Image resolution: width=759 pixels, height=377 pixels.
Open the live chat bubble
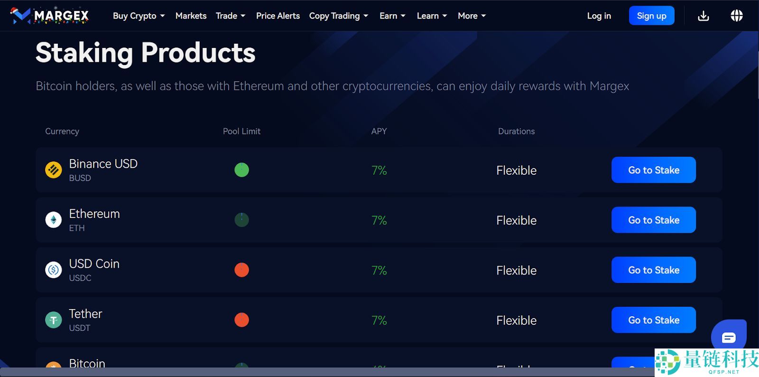pos(729,337)
